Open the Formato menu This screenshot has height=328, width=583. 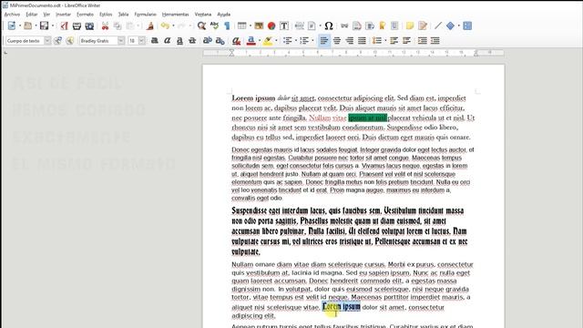point(85,15)
